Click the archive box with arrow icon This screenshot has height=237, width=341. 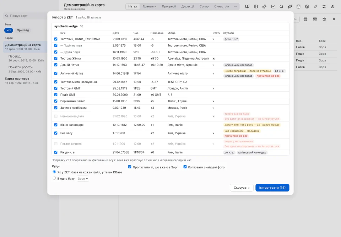(315, 19)
